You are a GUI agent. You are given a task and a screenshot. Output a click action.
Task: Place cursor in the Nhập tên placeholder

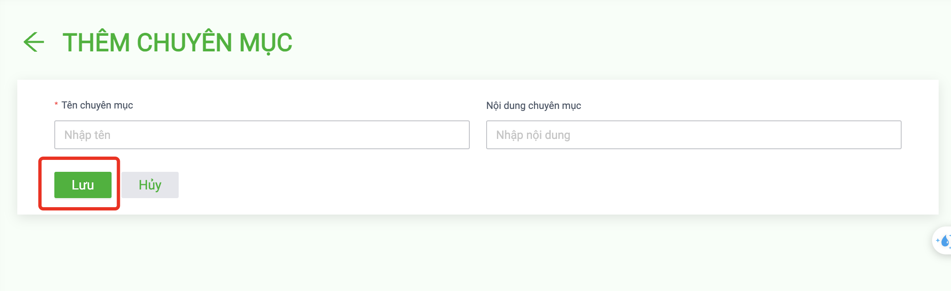[87, 135]
